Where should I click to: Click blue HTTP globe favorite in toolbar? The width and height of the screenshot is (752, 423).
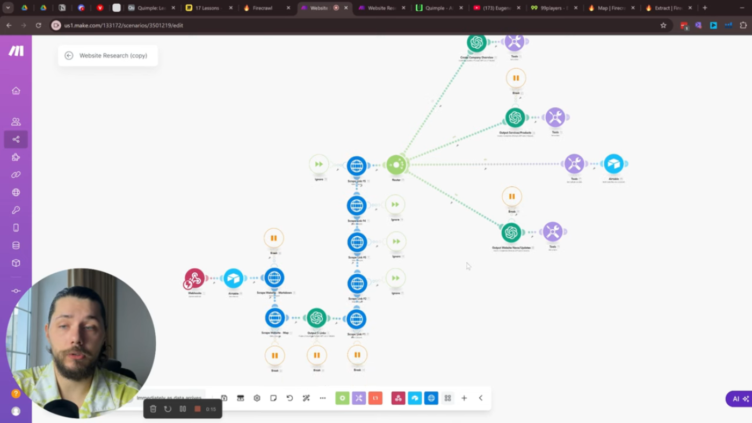coord(431,398)
